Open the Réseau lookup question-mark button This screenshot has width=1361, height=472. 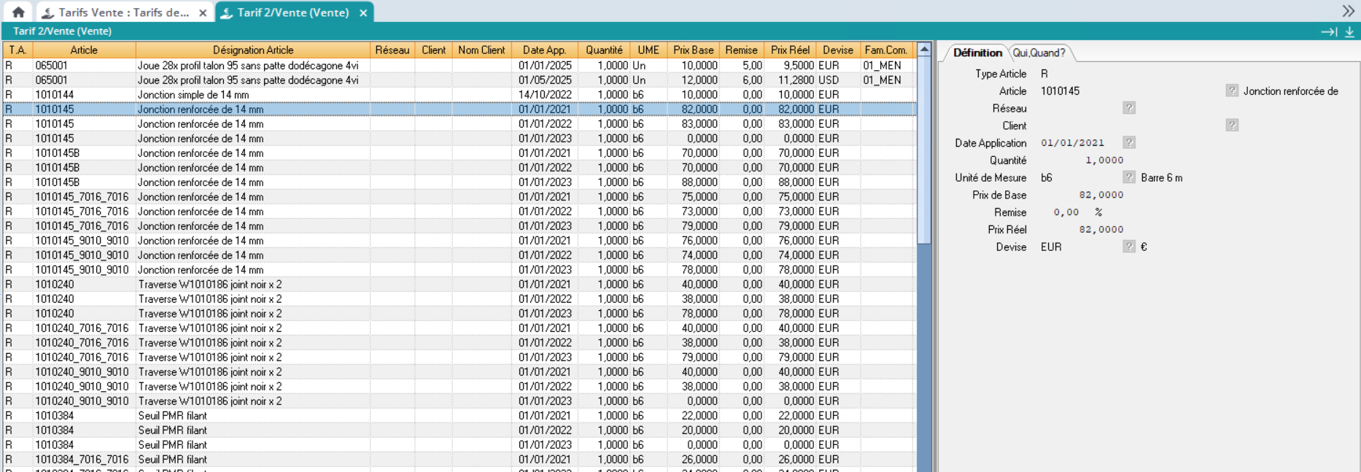pyautogui.click(x=1129, y=108)
